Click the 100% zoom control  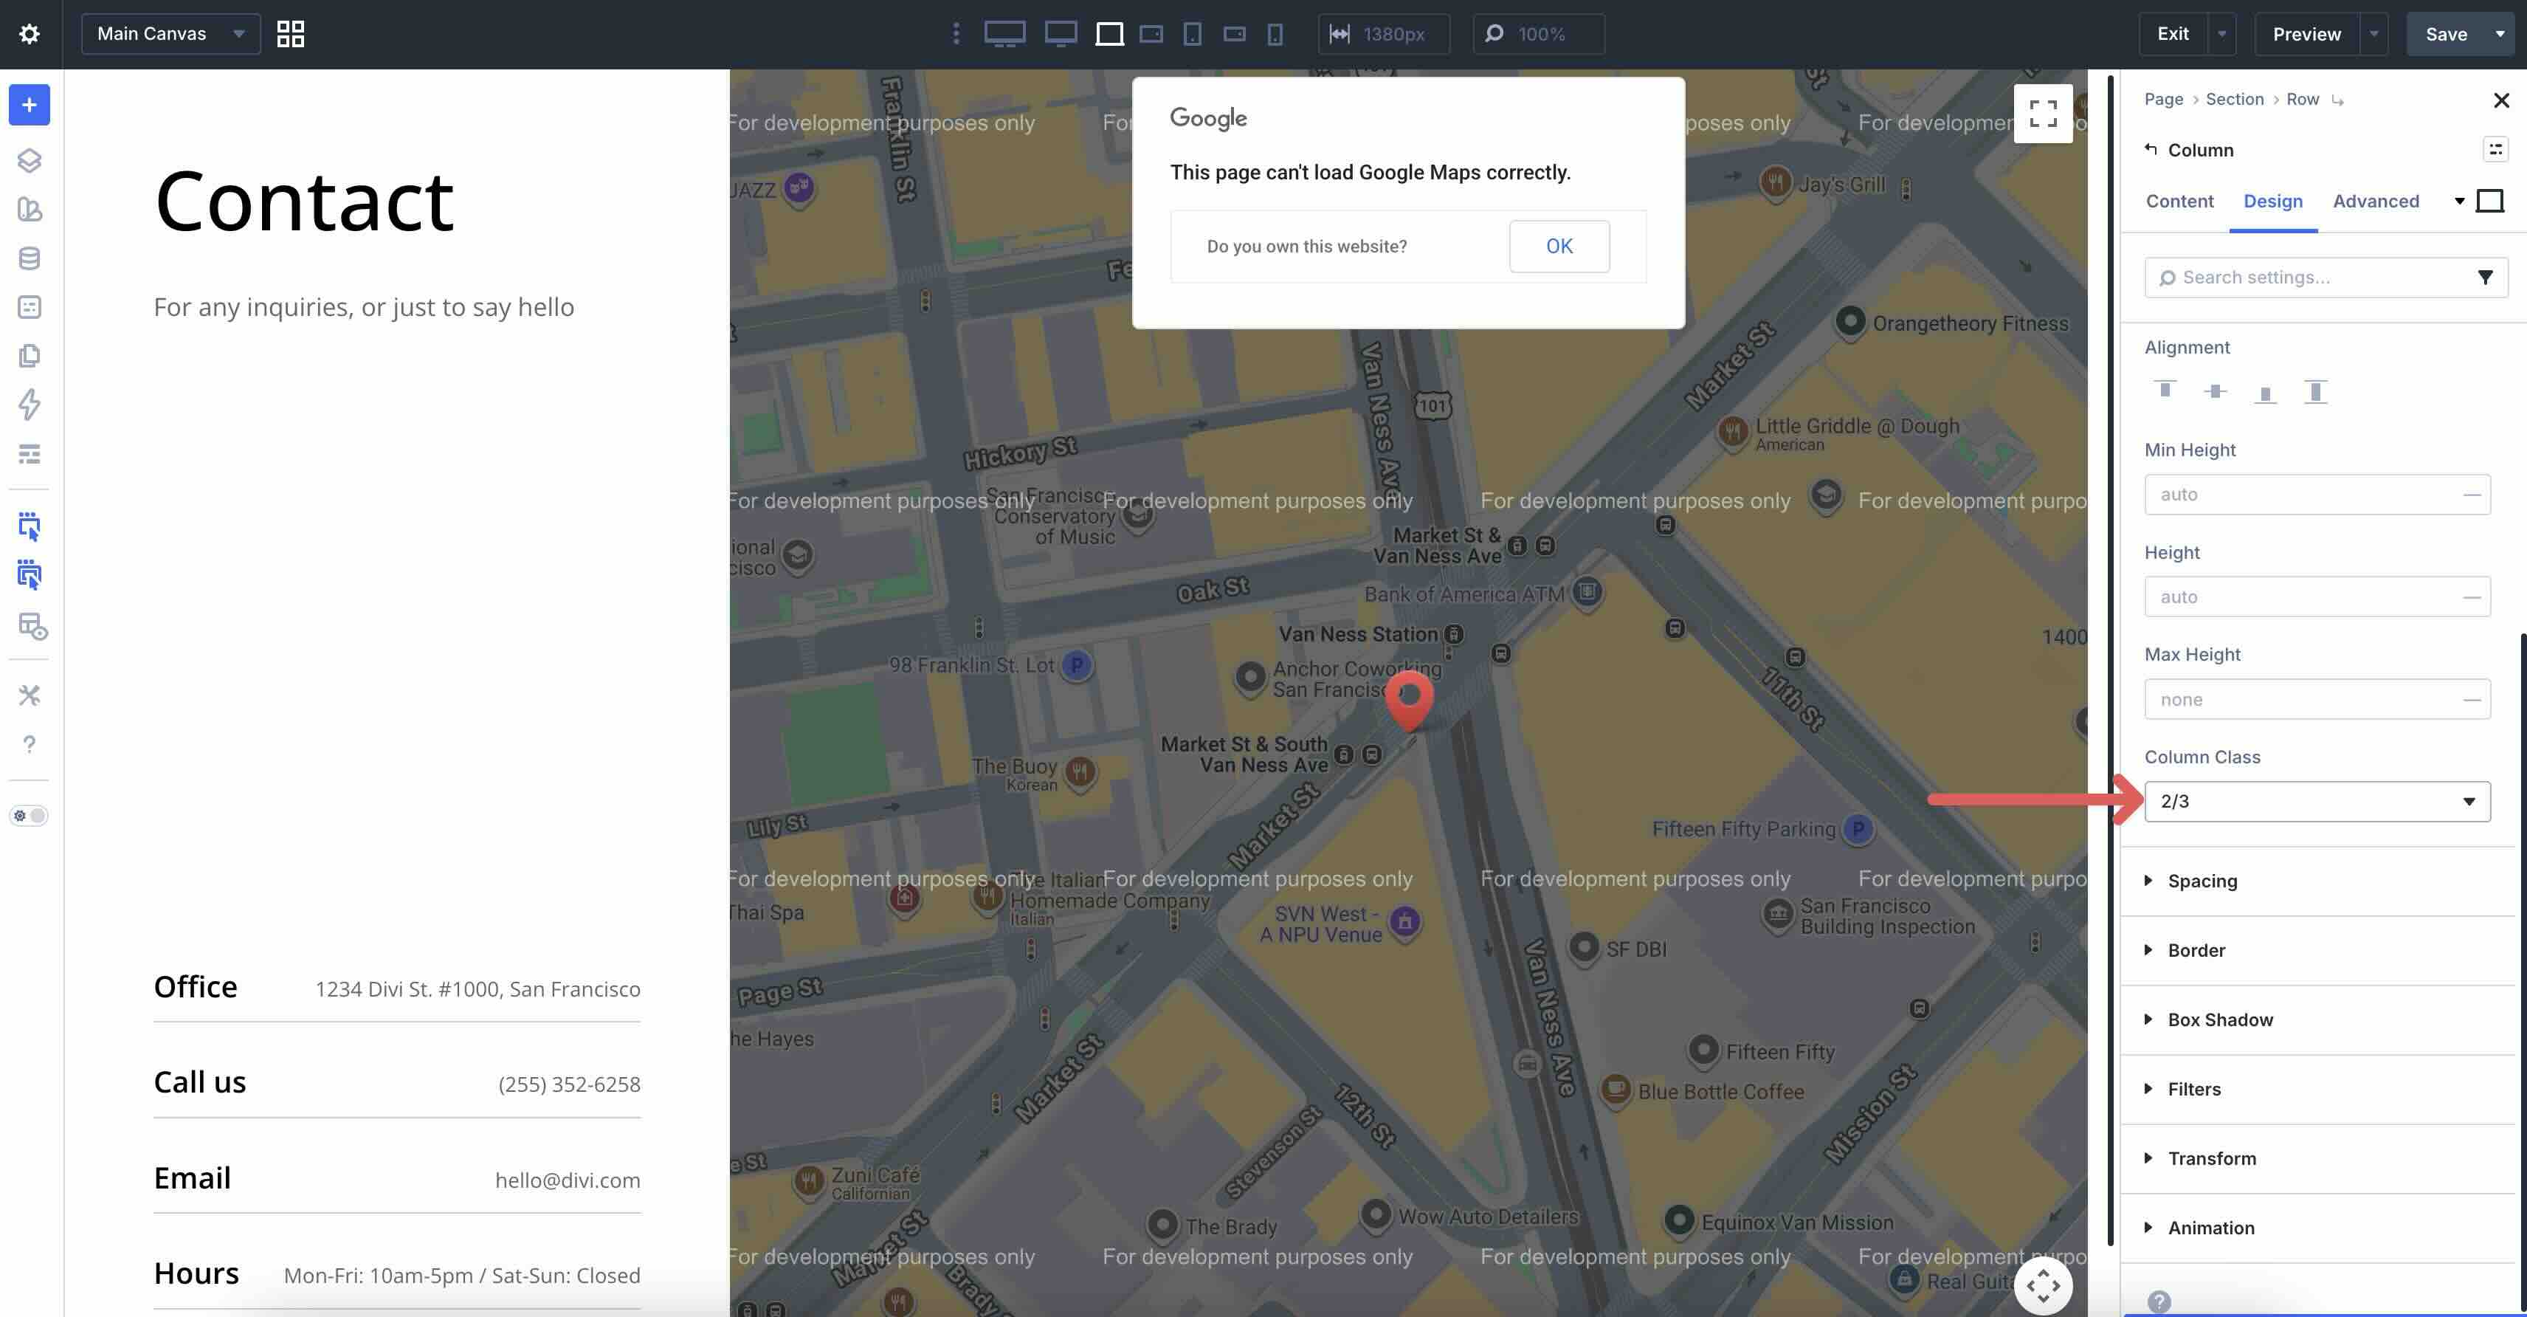point(1537,33)
